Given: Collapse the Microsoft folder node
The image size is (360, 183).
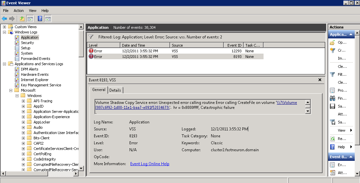Looking at the screenshot, I should [11, 90].
